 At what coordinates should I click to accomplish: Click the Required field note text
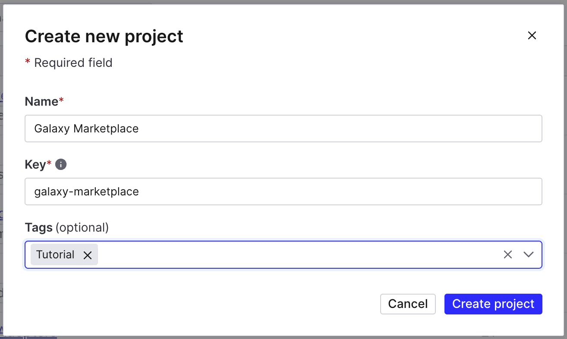(x=73, y=63)
